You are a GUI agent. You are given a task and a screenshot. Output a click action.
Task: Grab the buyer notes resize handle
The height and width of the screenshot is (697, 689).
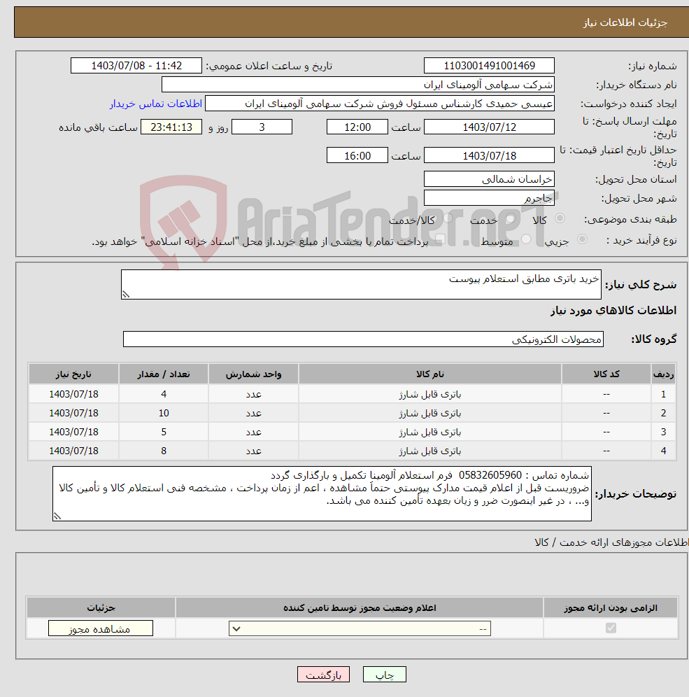pos(57,516)
